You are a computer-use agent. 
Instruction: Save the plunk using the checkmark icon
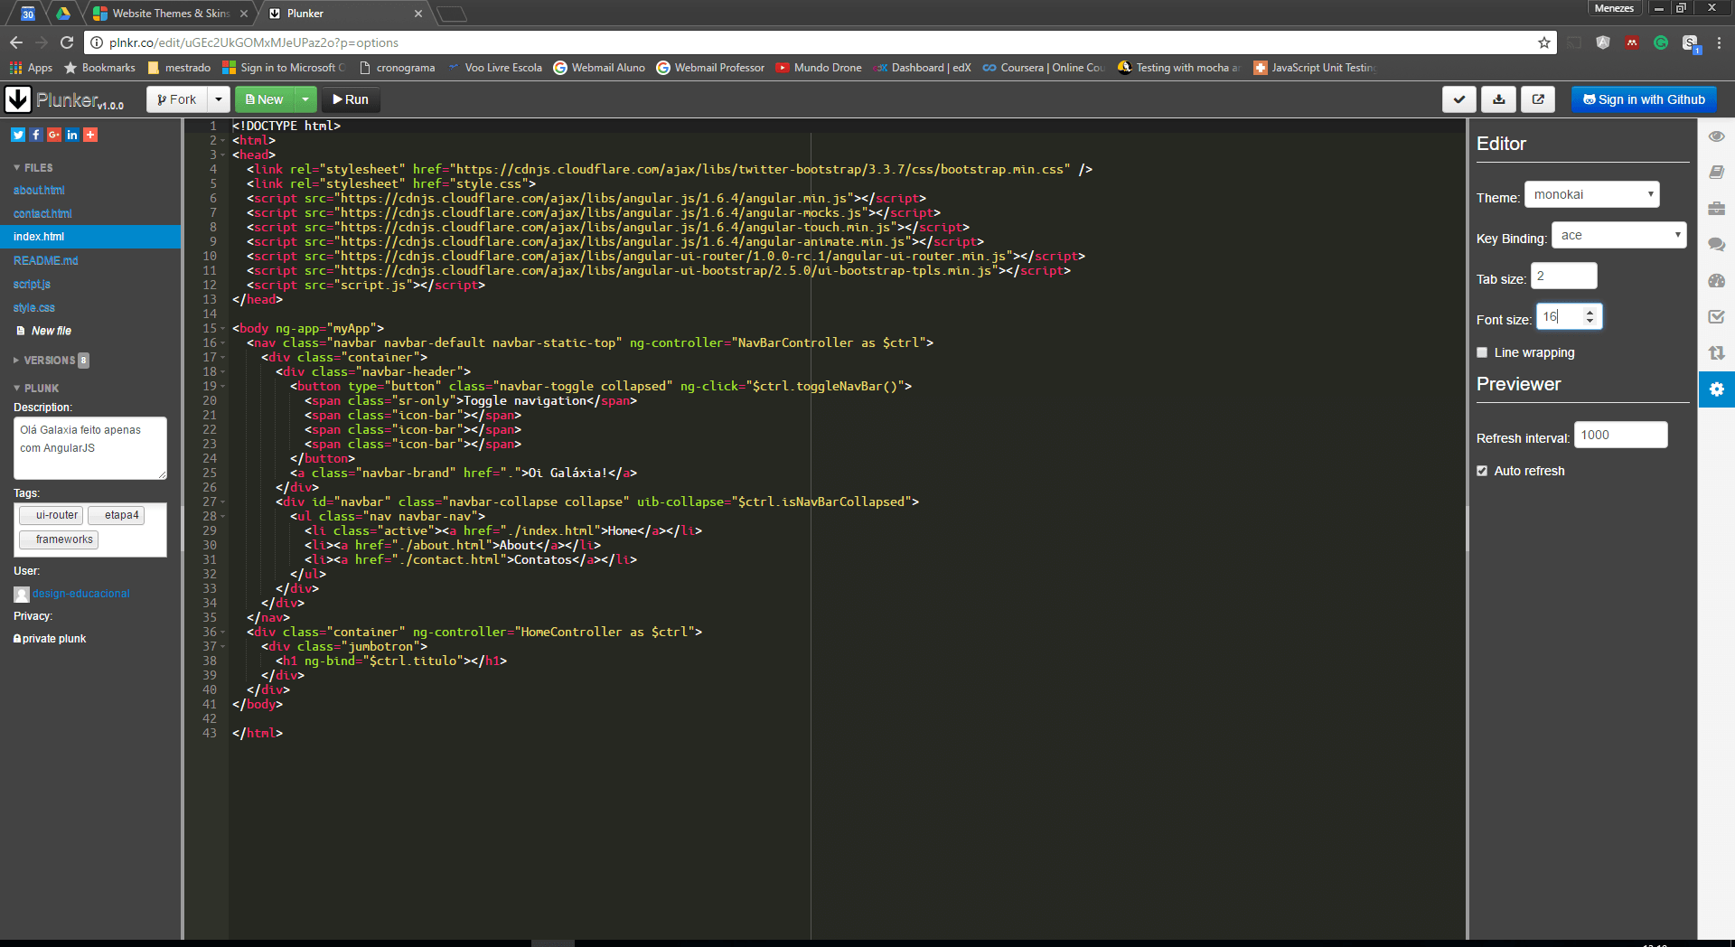click(1458, 99)
